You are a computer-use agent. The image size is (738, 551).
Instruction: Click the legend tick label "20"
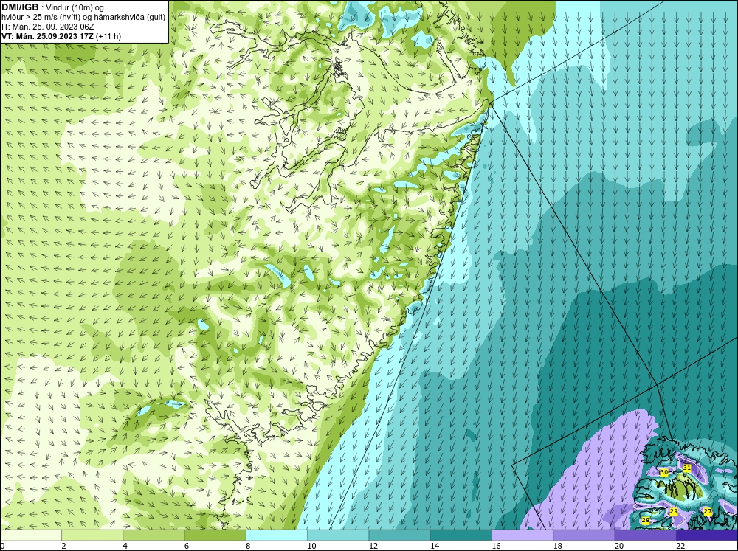click(x=619, y=546)
